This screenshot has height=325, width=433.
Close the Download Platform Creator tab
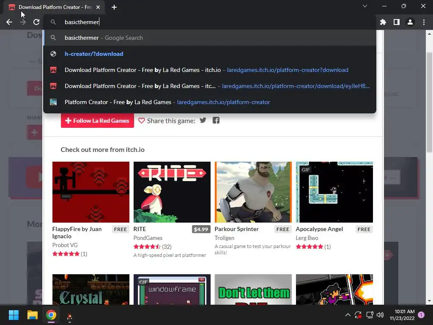click(98, 7)
